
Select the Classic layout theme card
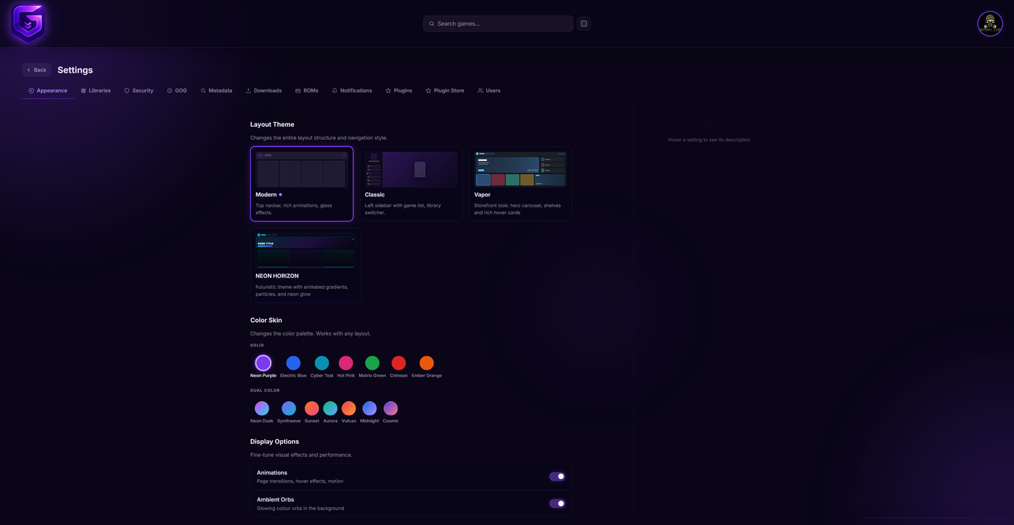click(x=411, y=184)
